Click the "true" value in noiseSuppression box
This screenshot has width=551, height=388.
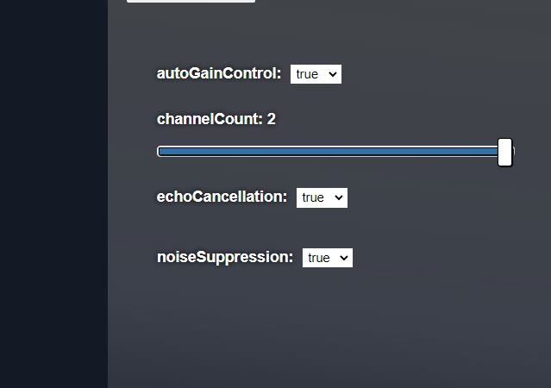[319, 259]
